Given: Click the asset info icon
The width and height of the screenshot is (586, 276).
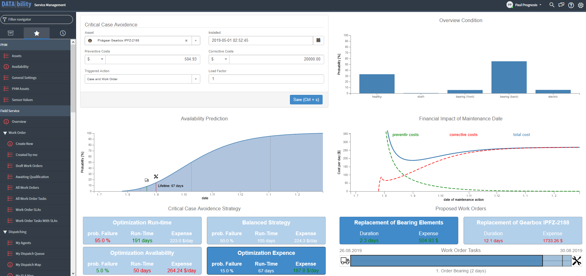Looking at the screenshot, I should tap(90, 41).
